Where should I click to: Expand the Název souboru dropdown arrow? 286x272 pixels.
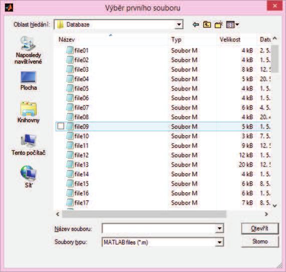point(219,228)
